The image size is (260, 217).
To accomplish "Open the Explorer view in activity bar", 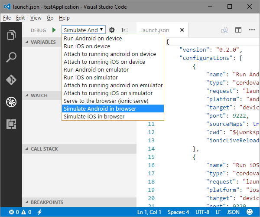I will (x=11, y=35).
